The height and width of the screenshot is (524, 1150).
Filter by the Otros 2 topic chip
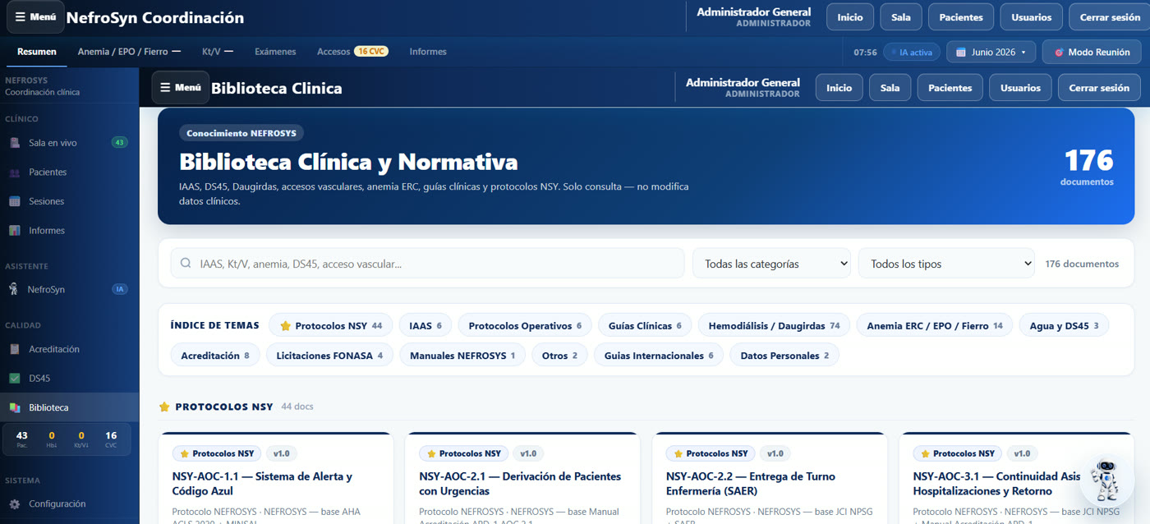560,356
